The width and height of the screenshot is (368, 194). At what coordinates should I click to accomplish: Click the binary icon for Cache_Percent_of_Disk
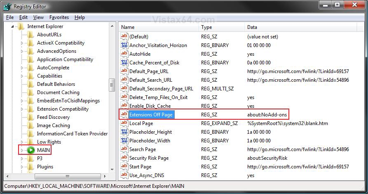click(124, 63)
